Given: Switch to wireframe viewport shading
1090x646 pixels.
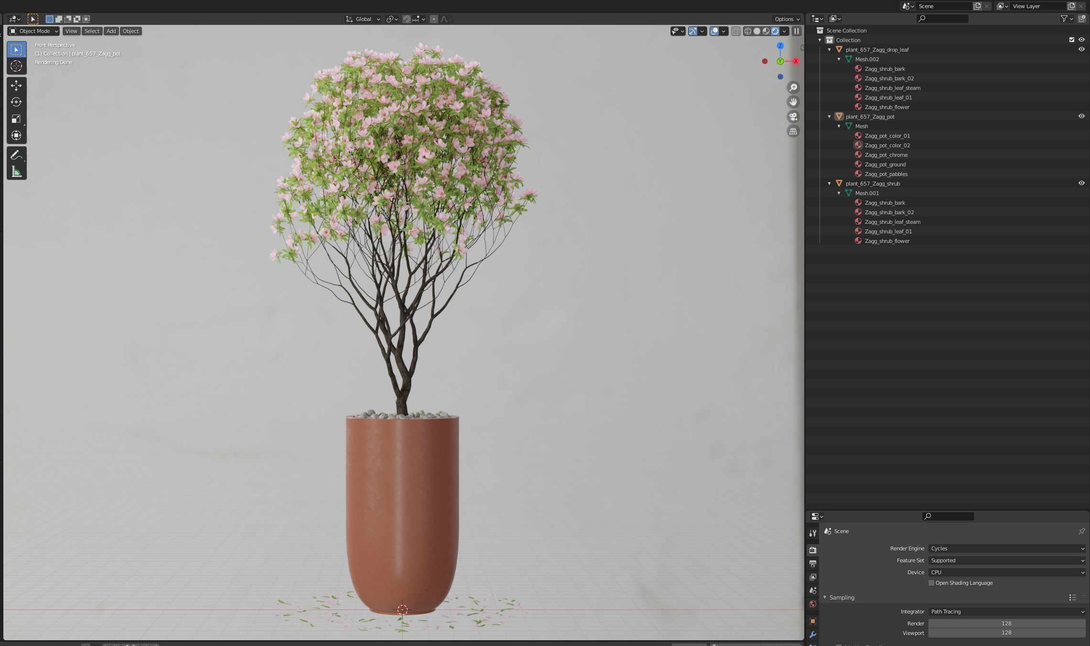Looking at the screenshot, I should (x=748, y=31).
